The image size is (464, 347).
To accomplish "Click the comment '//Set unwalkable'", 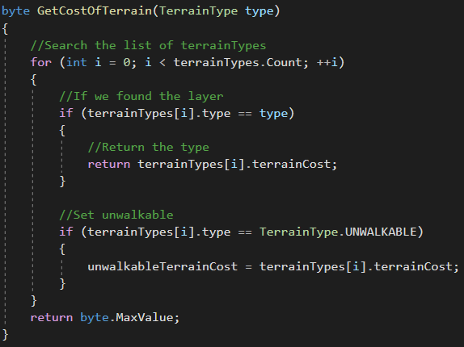I will 116,215.
